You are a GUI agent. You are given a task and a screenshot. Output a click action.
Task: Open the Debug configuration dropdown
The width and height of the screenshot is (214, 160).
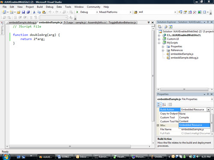[97, 12]
